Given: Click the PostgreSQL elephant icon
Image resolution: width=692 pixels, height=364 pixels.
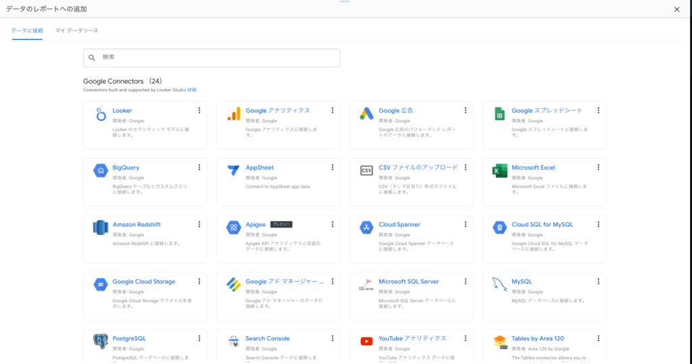Looking at the screenshot, I should tap(101, 341).
